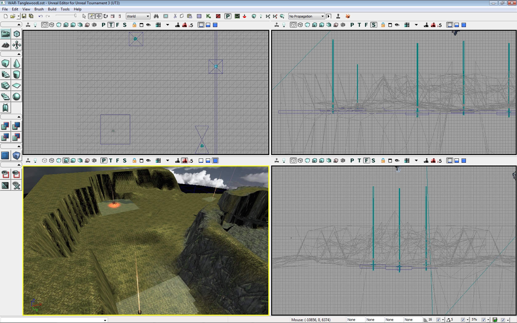The width and height of the screenshot is (517, 323).
Task: Open the Brush menu
Action: click(x=39, y=9)
